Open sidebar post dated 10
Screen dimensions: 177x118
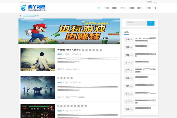[143, 108]
